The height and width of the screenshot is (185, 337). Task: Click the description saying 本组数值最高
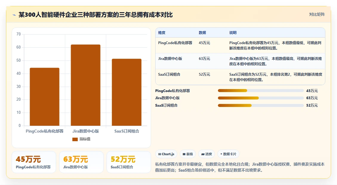click(x=276, y=61)
